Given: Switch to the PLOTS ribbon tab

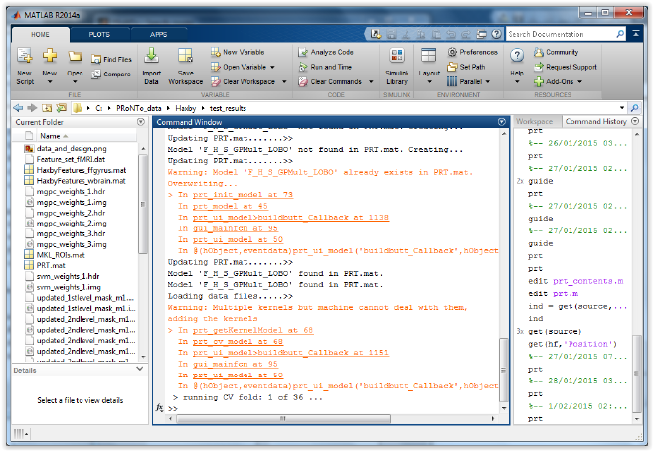Looking at the screenshot, I should 99,34.
